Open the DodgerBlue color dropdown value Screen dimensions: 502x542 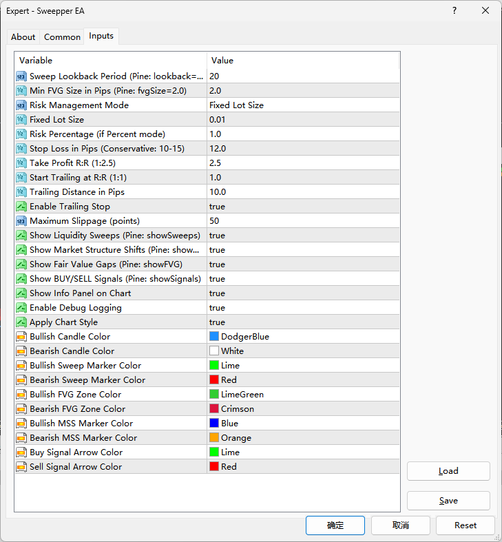[x=303, y=337]
